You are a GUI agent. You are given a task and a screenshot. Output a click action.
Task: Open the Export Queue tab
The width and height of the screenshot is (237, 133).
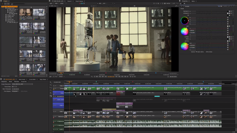tap(79, 1)
